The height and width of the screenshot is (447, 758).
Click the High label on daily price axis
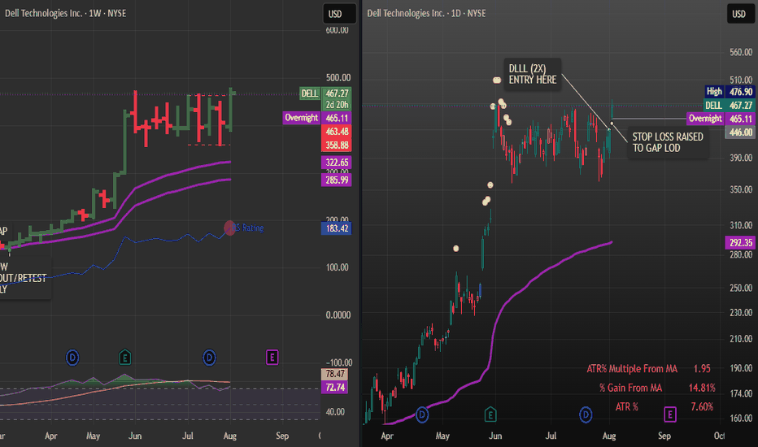(714, 92)
